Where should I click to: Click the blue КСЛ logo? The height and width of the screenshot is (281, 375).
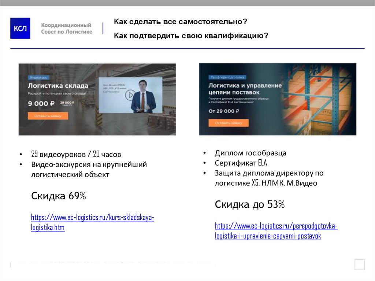20,28
